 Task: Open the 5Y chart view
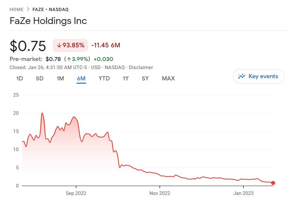tap(145, 78)
